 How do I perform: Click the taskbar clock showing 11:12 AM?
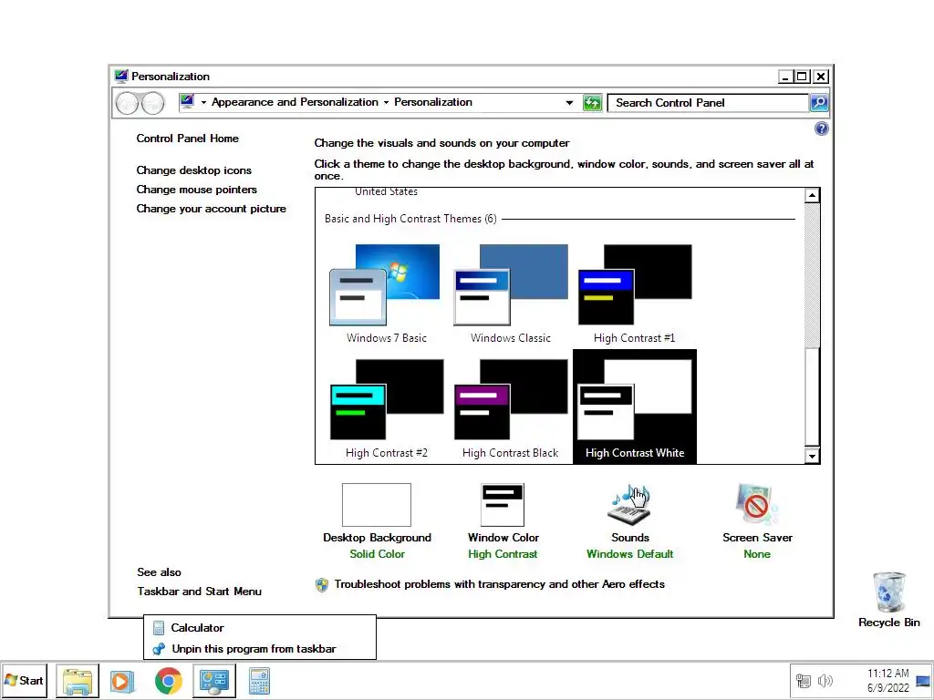coord(887,680)
